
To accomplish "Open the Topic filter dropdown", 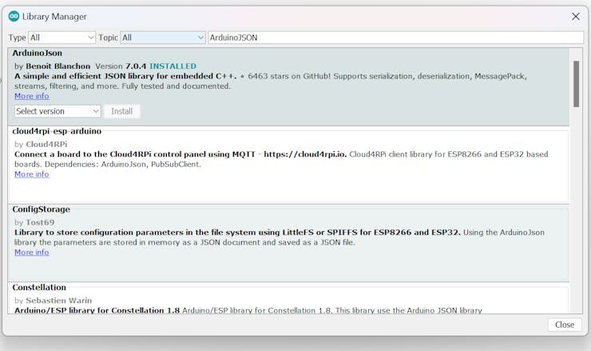I will tap(163, 38).
